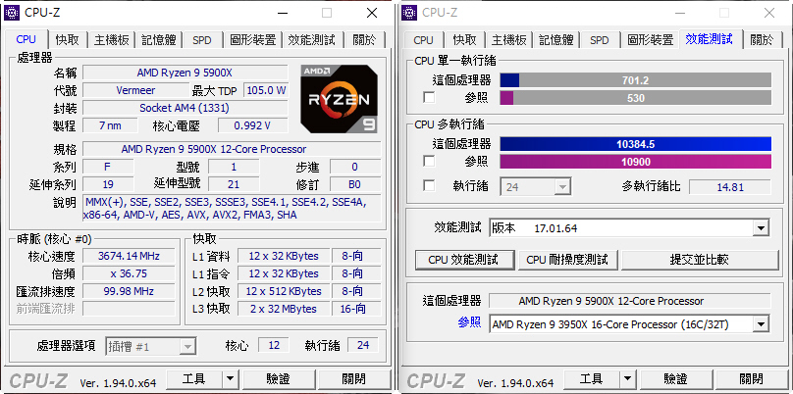Click the AMD Ryzen 9 processor logo

click(339, 98)
